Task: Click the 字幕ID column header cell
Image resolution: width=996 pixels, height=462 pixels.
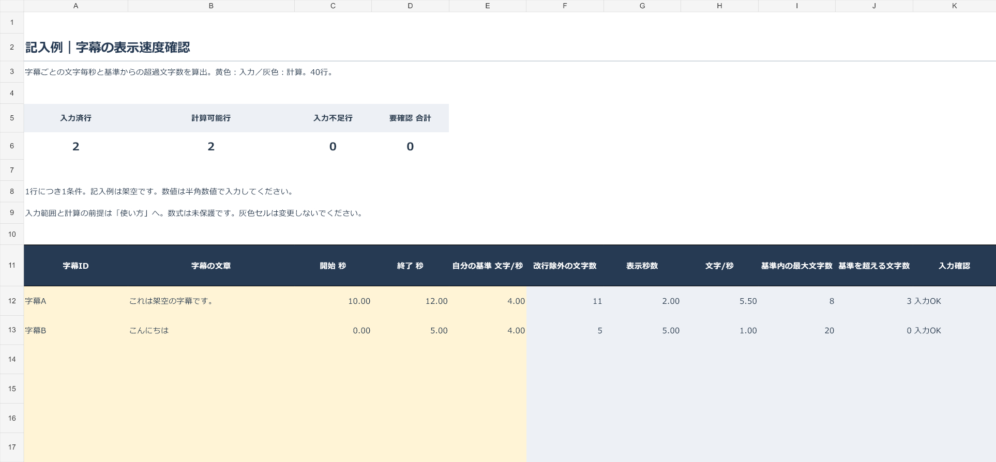Action: tap(76, 266)
